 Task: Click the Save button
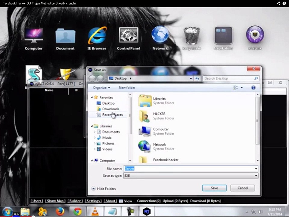tap(214, 188)
